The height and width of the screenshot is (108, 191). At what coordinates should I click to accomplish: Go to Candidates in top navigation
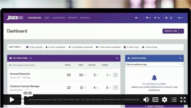(58, 18)
